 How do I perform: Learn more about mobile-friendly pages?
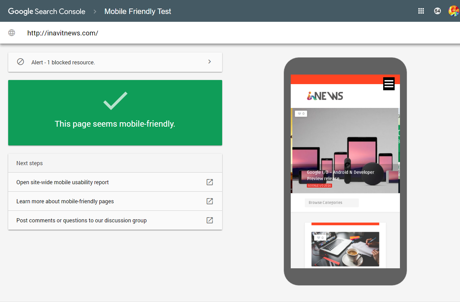coord(65,201)
